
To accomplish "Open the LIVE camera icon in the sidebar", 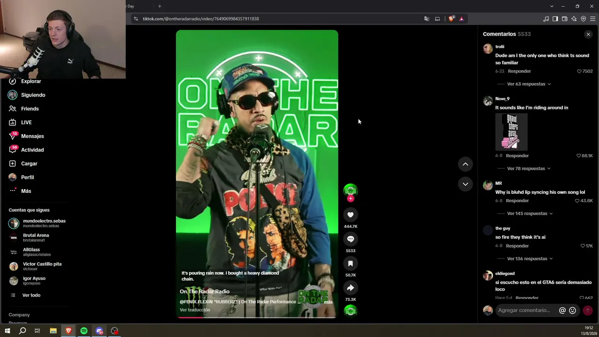I will pyautogui.click(x=13, y=123).
